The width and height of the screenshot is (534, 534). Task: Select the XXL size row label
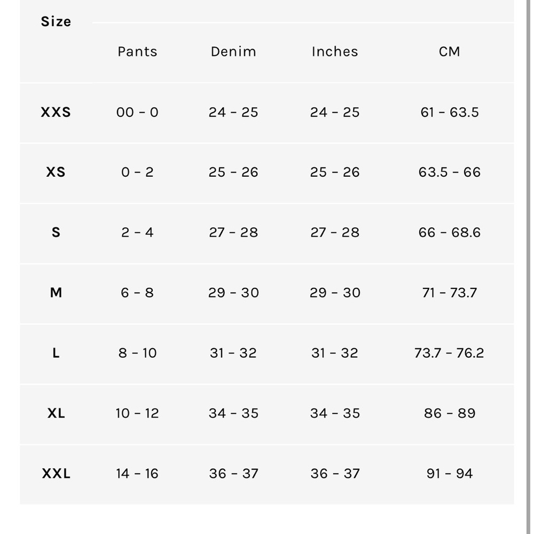(56, 474)
